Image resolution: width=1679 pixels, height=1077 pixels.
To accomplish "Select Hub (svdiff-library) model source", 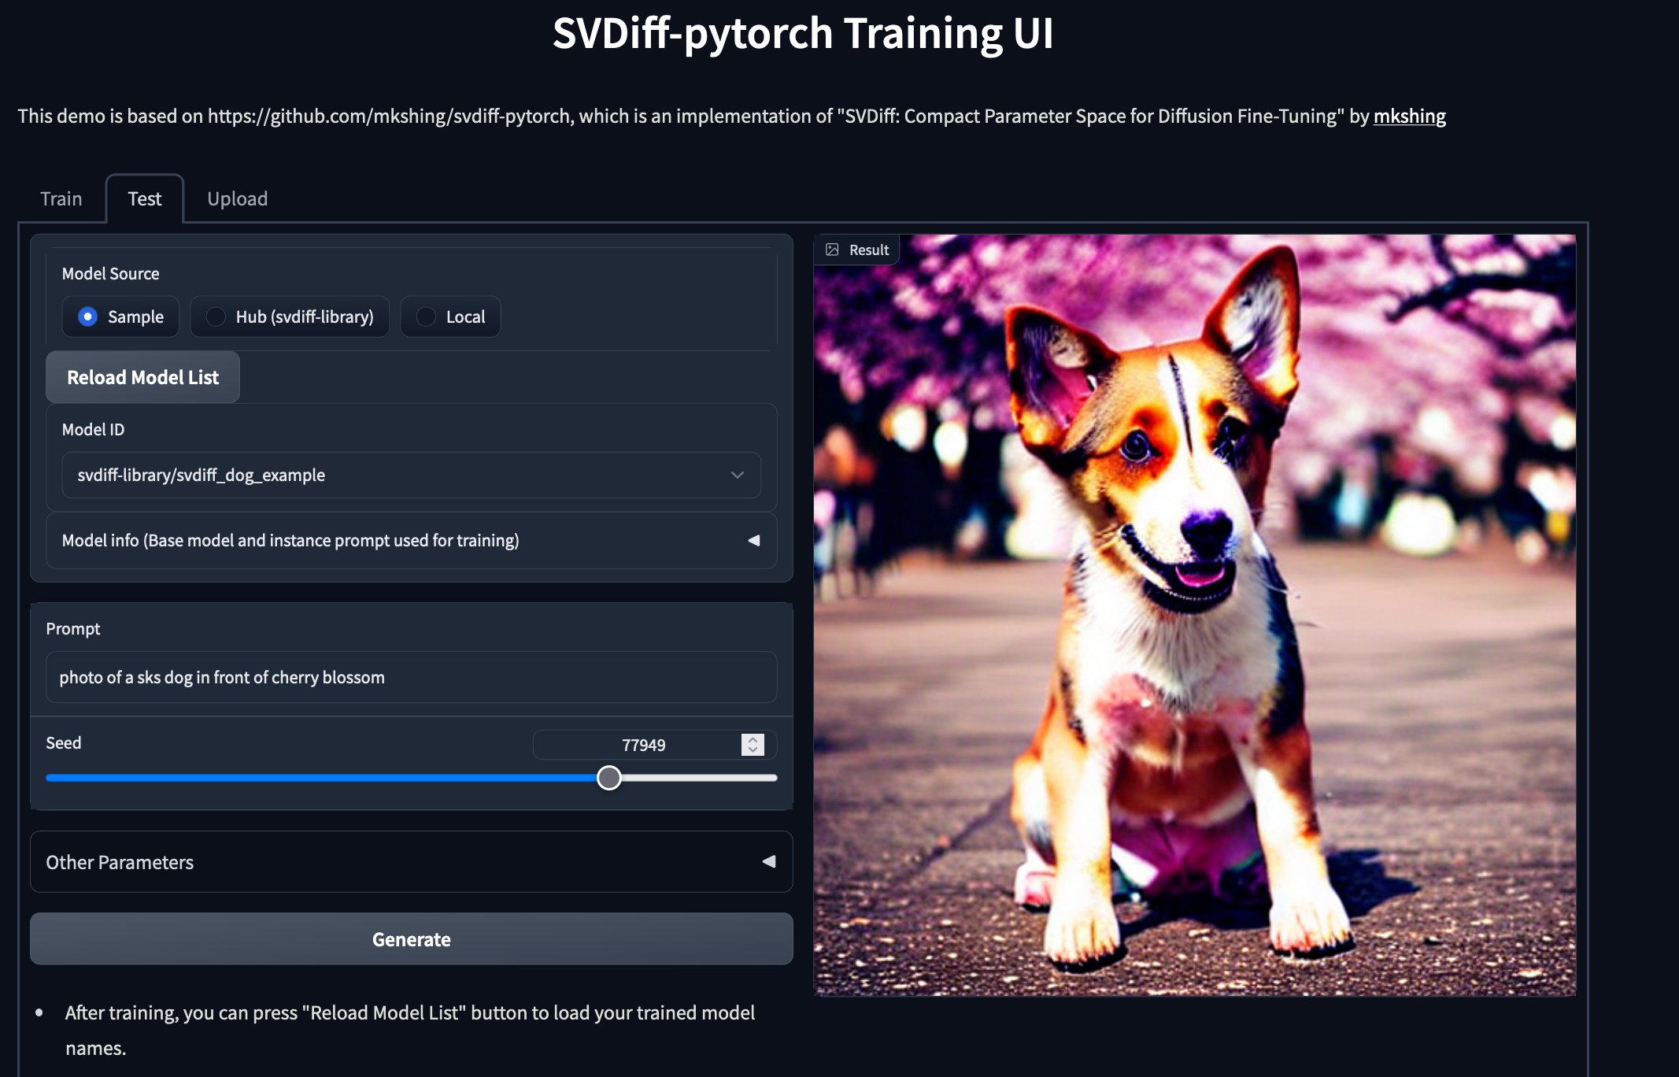I will point(216,316).
